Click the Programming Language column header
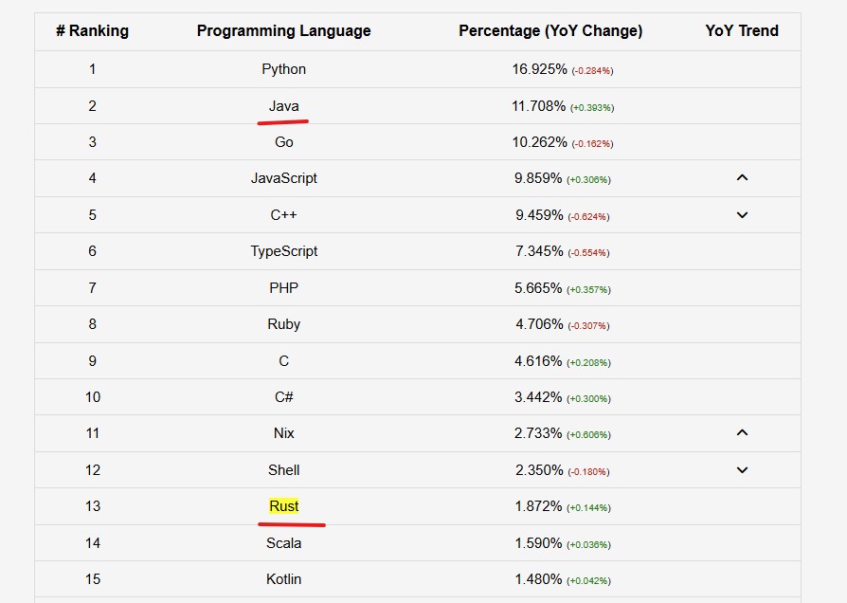Screen dimensions: 847x603 283,31
